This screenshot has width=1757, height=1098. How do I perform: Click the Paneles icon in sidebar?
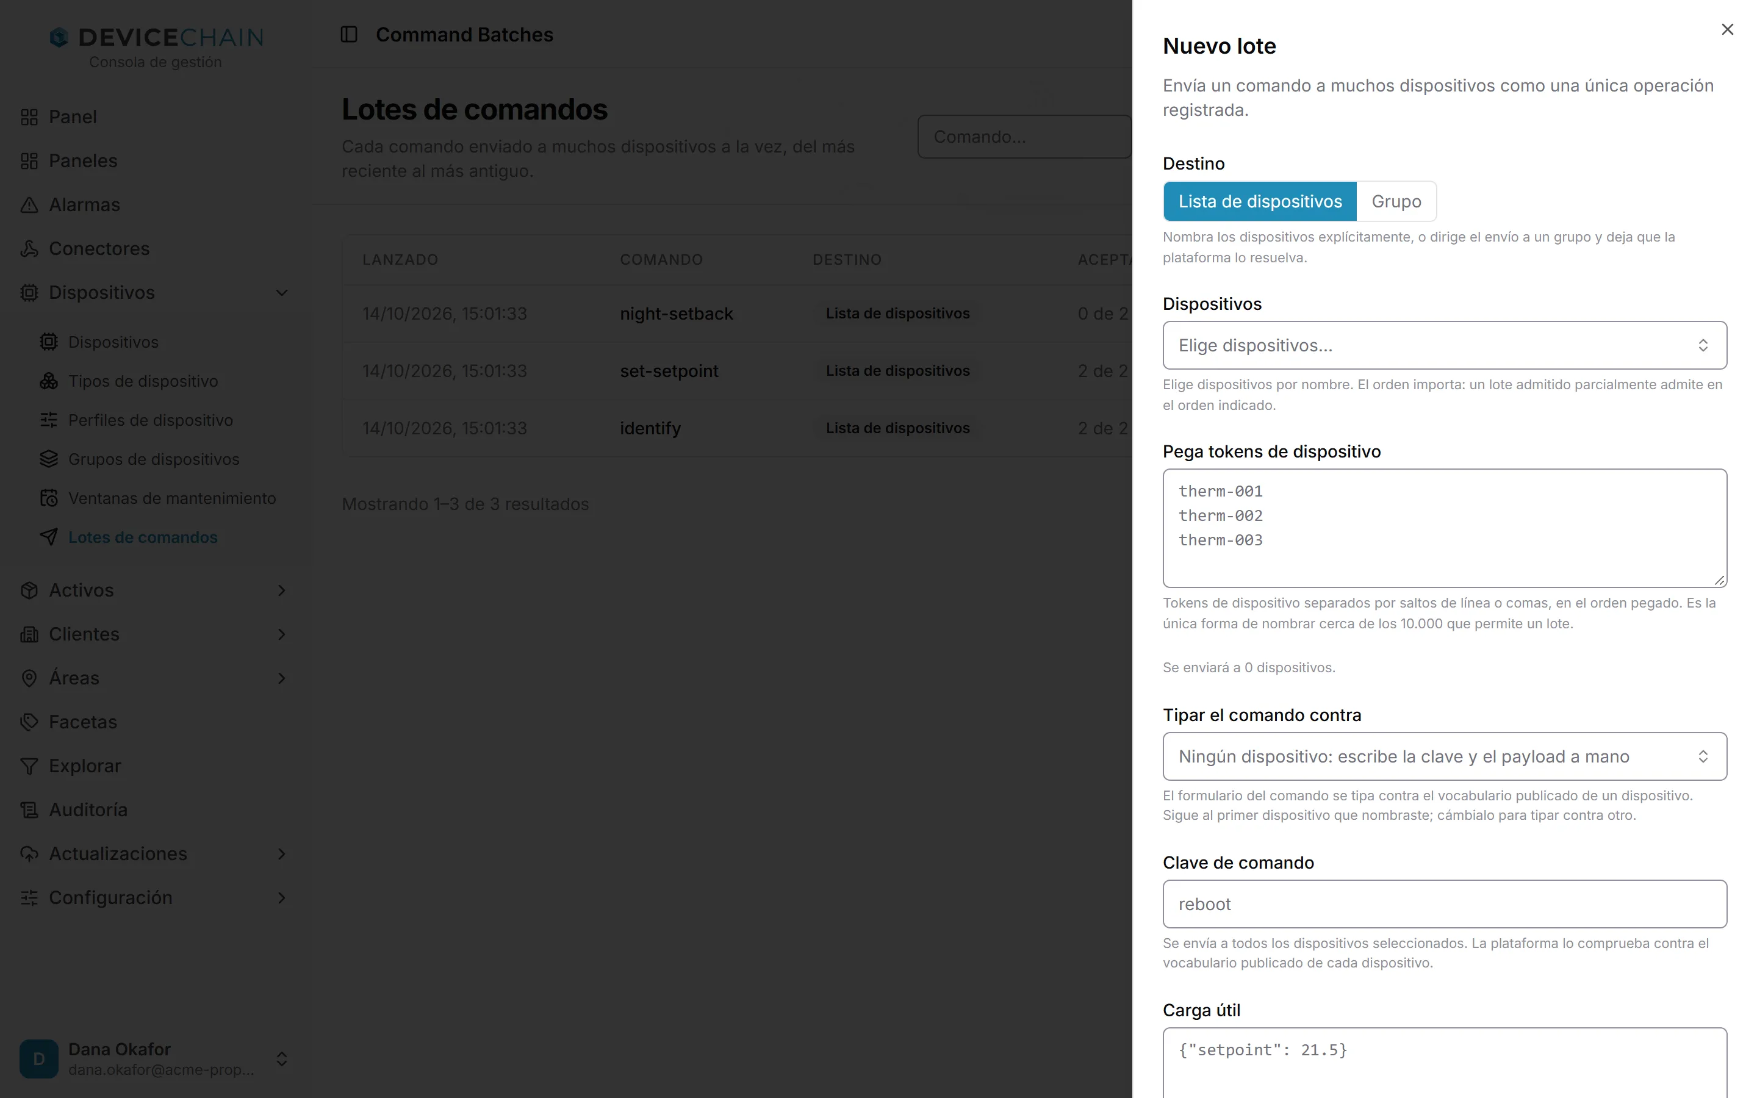click(x=29, y=160)
